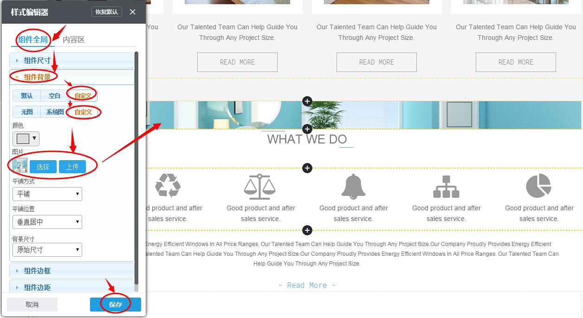Image resolution: width=583 pixels, height=318 pixels.
Task: Click background image thumbnail preview
Action: tap(20, 166)
